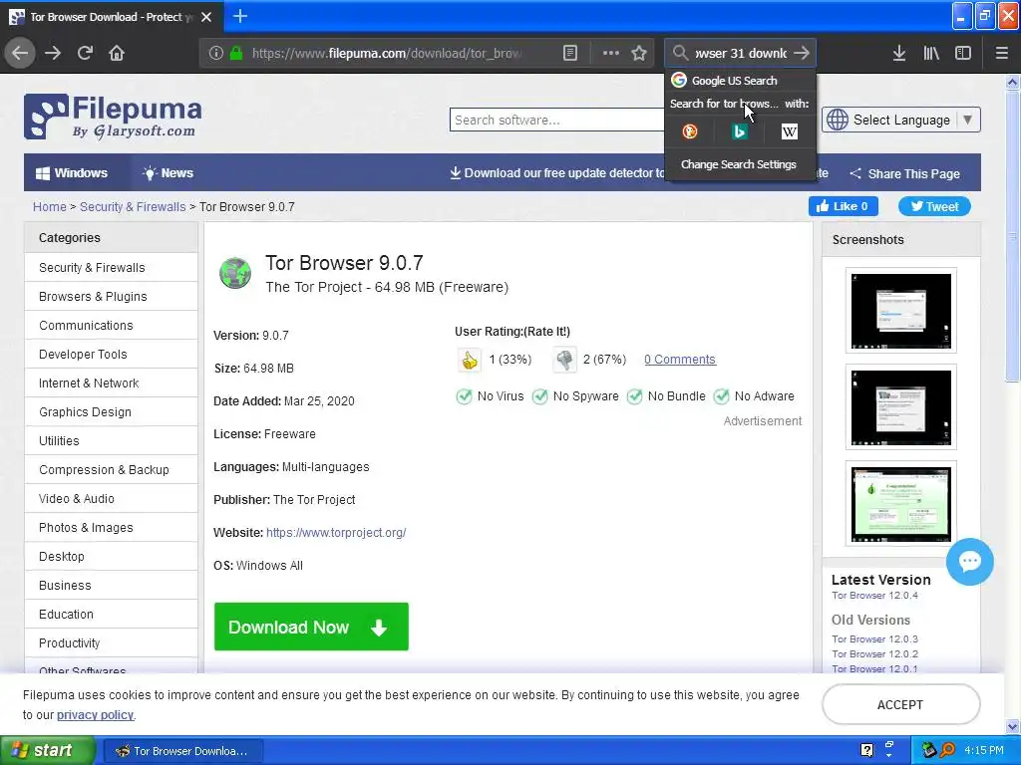This screenshot has width=1021, height=765.
Task: Go to Home breadcrumb link
Action: tap(50, 207)
